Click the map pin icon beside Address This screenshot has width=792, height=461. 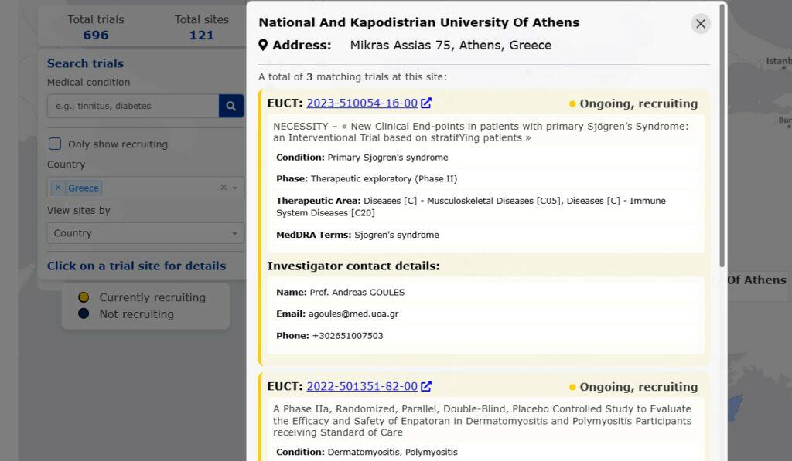pos(263,46)
